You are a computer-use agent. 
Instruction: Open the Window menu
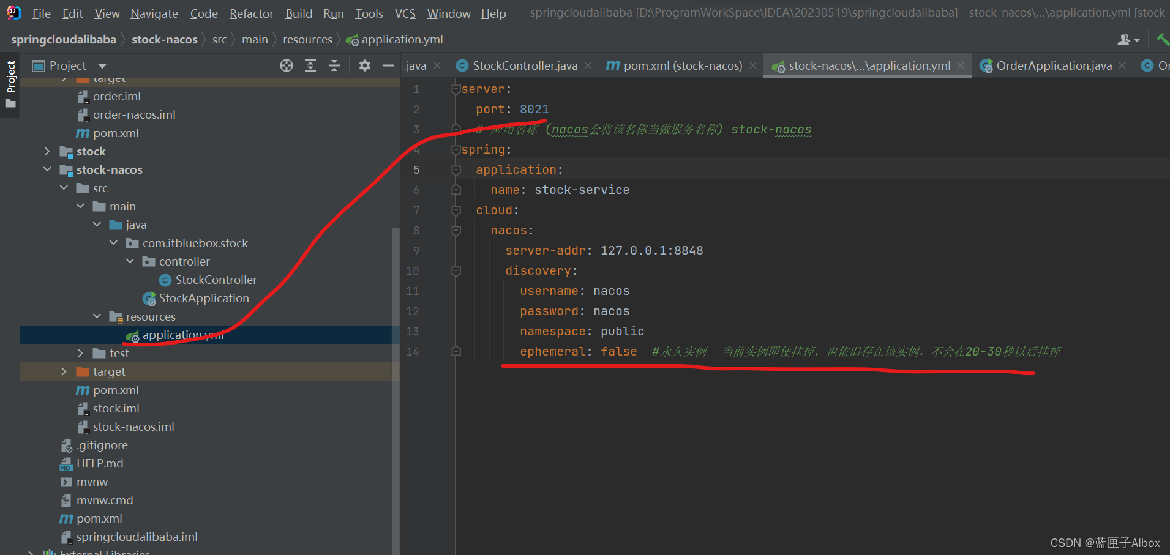click(449, 13)
